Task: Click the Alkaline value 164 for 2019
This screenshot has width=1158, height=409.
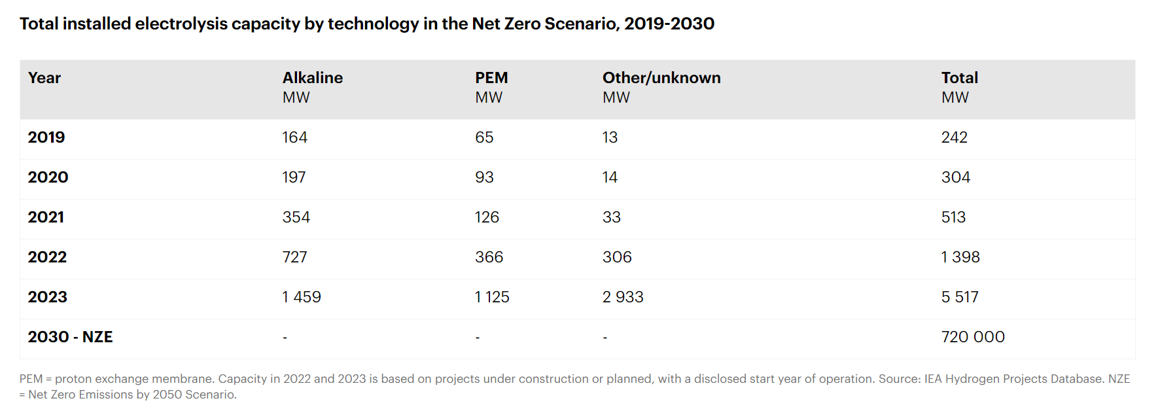Action: 294,137
